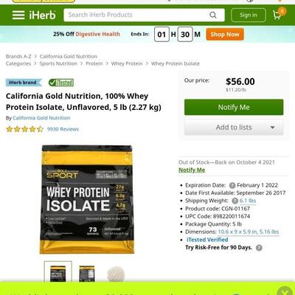Viewport: 295px width, 295px height.
Task: Open the 9930 Reviews link
Action: tap(63, 129)
